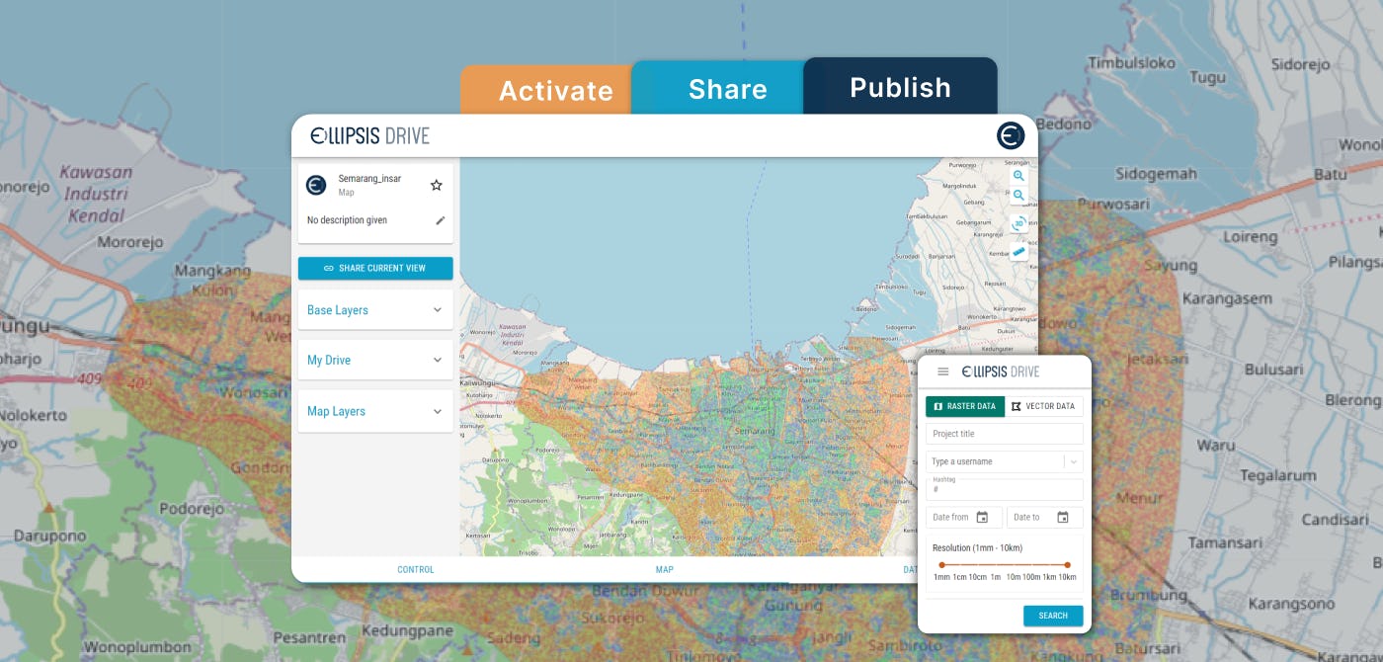Viewport: 1383px width, 662px height.
Task: Click the Activate banner tab
Action: [x=547, y=90]
